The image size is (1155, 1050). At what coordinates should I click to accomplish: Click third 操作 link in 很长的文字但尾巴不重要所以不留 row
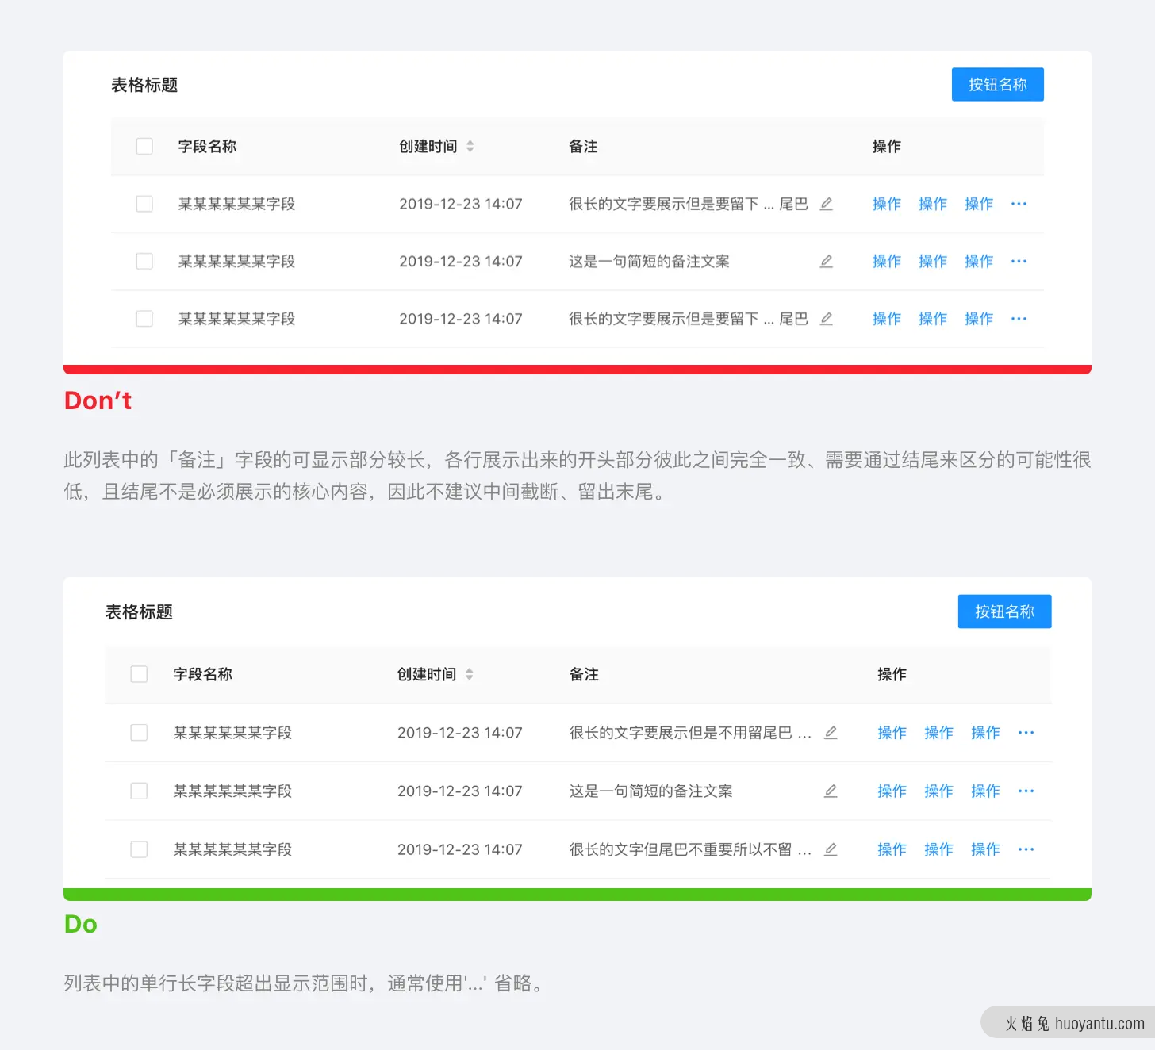986,849
